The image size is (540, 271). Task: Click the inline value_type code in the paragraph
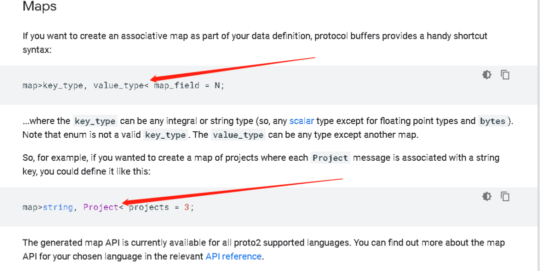238,135
